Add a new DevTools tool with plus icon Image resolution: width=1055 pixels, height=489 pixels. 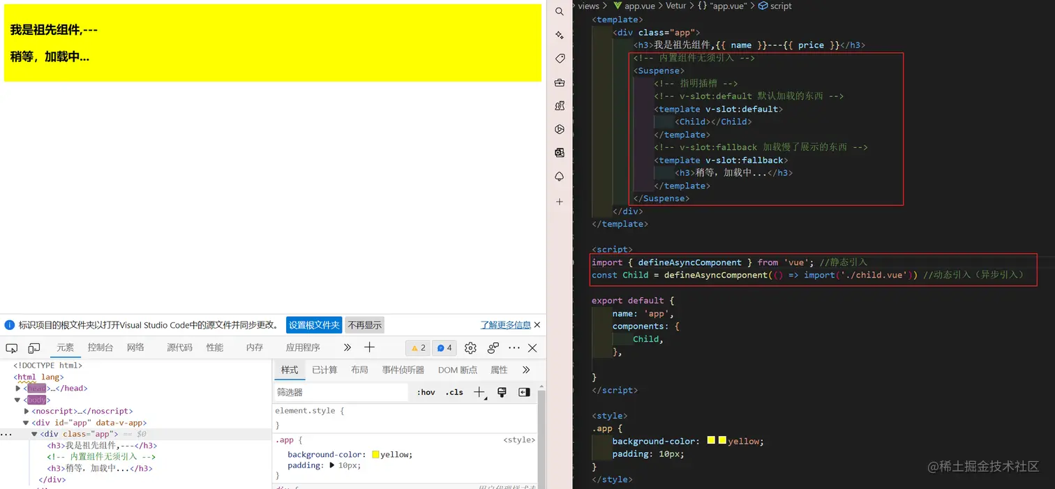coord(370,347)
